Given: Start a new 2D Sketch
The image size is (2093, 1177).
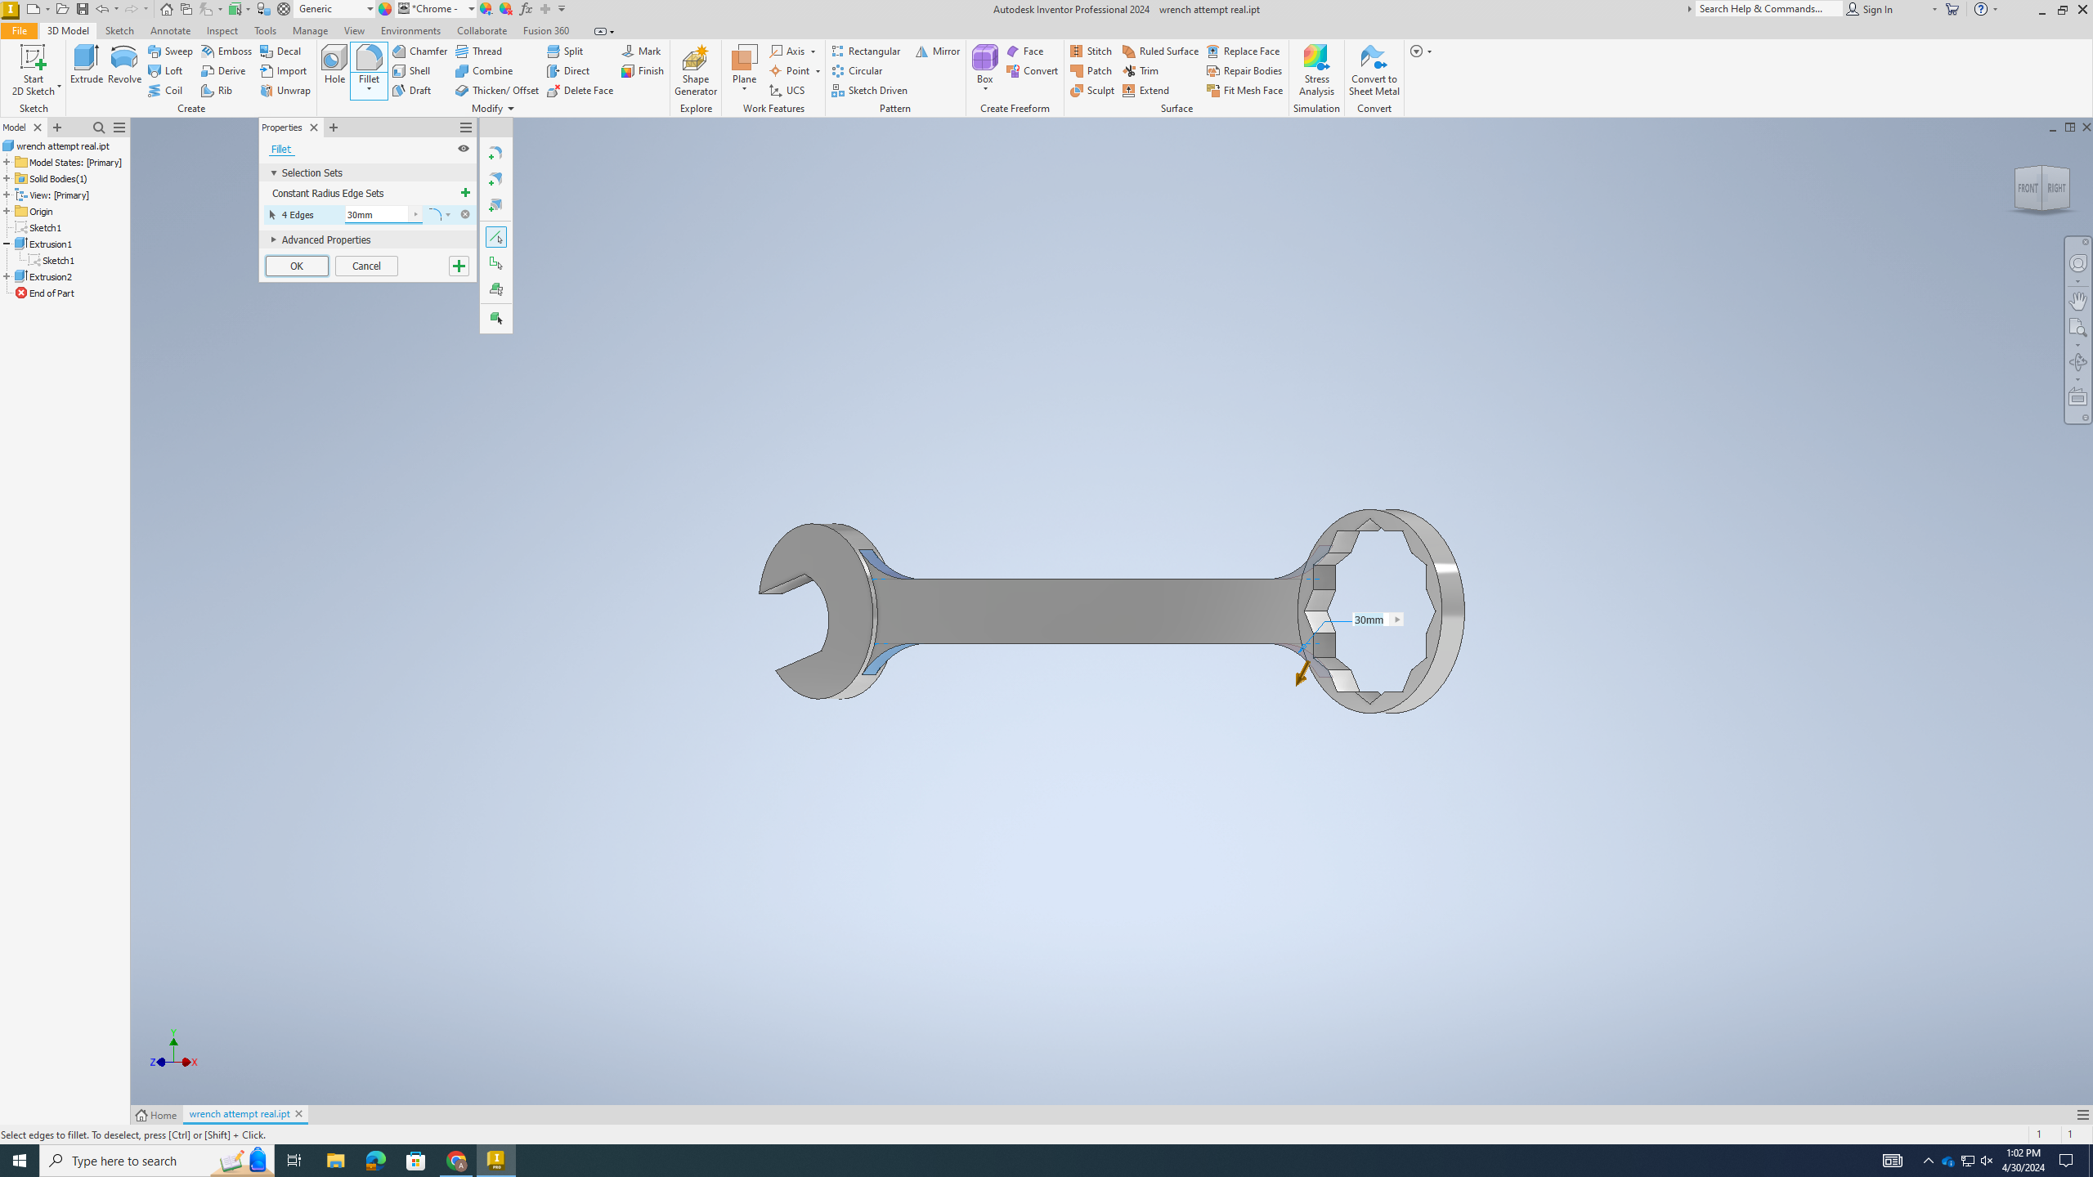Looking at the screenshot, I should pos(34,70).
